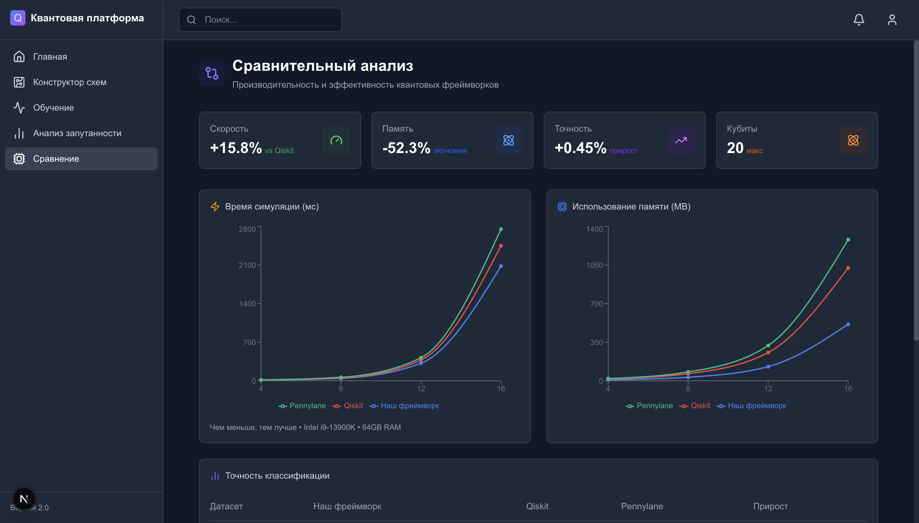The width and height of the screenshot is (919, 523).
Task: Click Наш фреймворк point at 16 in memory chart
Action: point(848,324)
